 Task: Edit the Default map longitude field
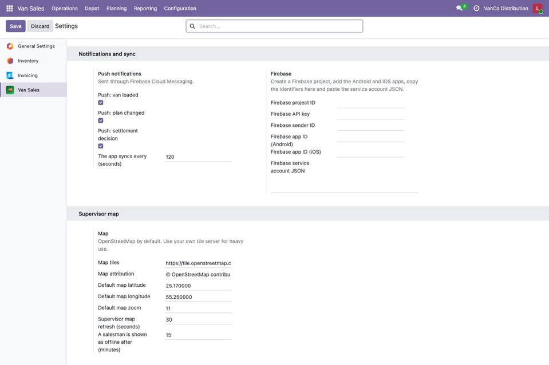(x=198, y=297)
